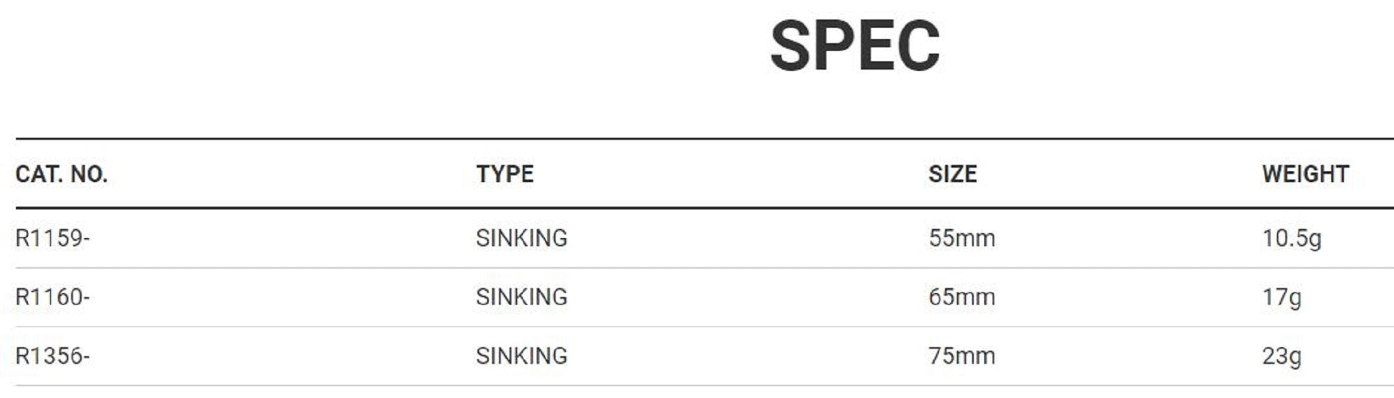Image resolution: width=1394 pixels, height=398 pixels.
Task: Select the 55mm size cell
Action: 961,238
